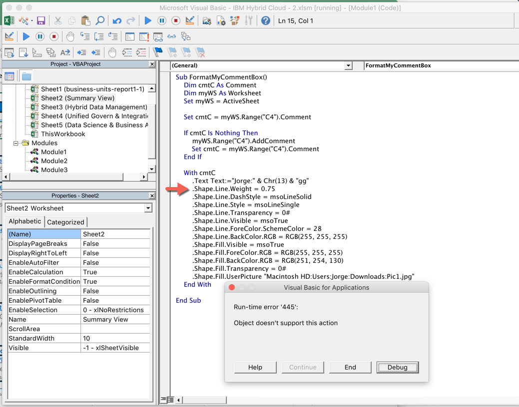
Task: Click the Cut scissors icon
Action: pyautogui.click(x=58, y=20)
